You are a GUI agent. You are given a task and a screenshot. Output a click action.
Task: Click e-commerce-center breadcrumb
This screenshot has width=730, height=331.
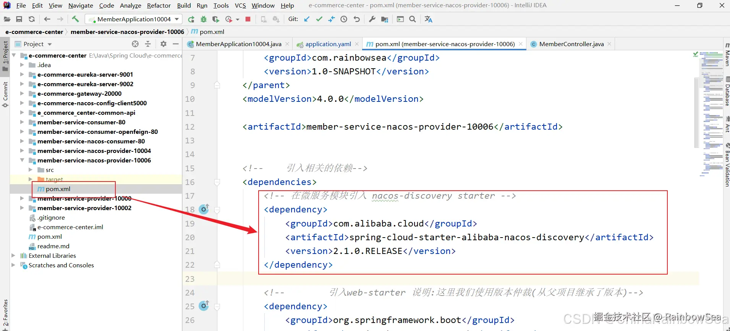[34, 32]
